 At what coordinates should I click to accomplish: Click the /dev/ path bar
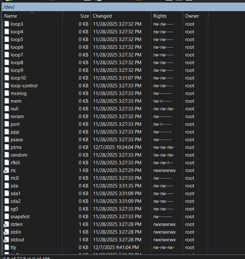pyautogui.click(x=122, y=7)
